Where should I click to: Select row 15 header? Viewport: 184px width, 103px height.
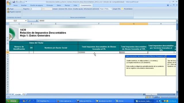[x=7, y=52]
